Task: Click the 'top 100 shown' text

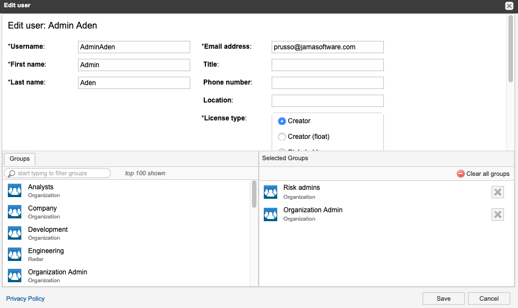Action: click(x=145, y=173)
